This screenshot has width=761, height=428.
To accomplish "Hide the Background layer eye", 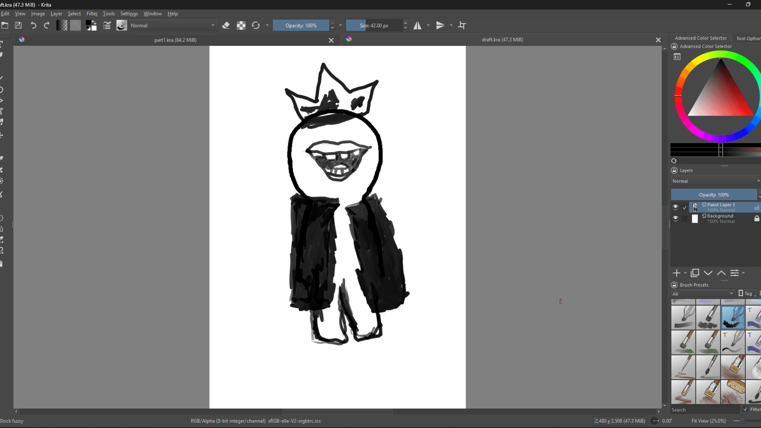I will click(x=675, y=218).
